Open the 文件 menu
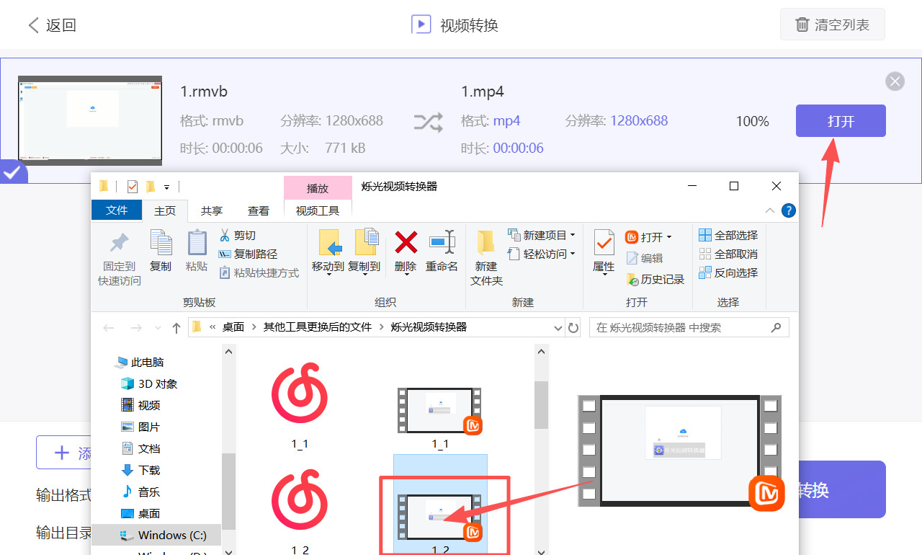Viewport: 922px width, 555px height. tap(116, 210)
